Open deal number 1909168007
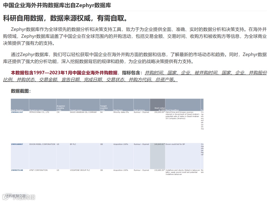Viewport: 271px width, 202px height. point(17,144)
